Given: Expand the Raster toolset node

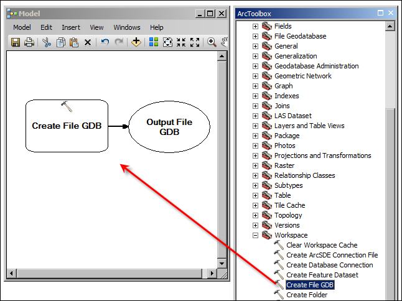Looking at the screenshot, I should tap(255, 165).
